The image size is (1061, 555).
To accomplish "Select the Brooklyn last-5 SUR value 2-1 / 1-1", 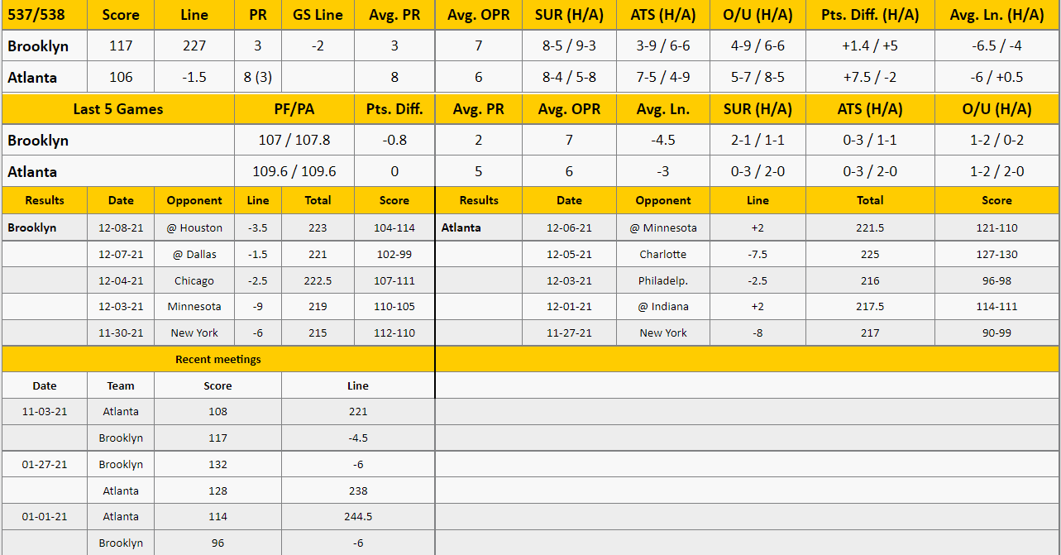I will [758, 140].
